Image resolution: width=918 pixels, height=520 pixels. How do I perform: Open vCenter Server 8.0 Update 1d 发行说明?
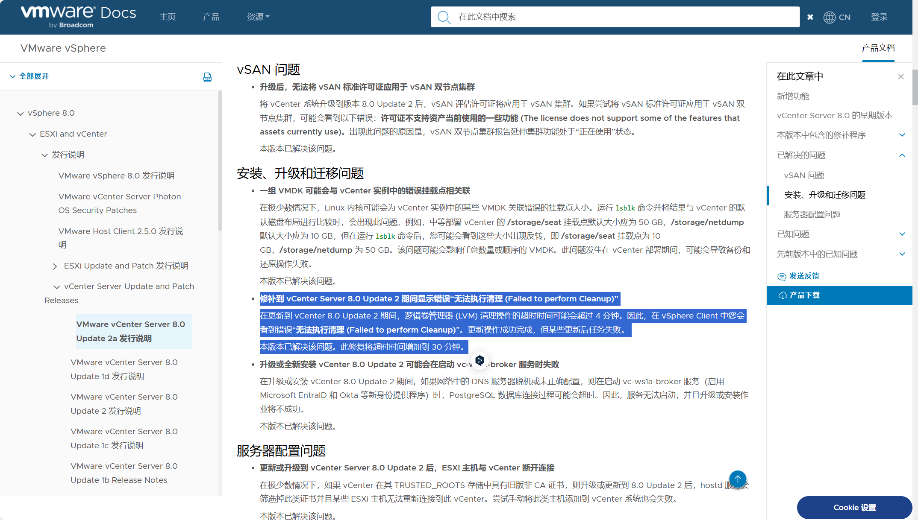point(124,369)
